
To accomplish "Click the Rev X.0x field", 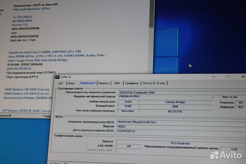I will 229,97.
